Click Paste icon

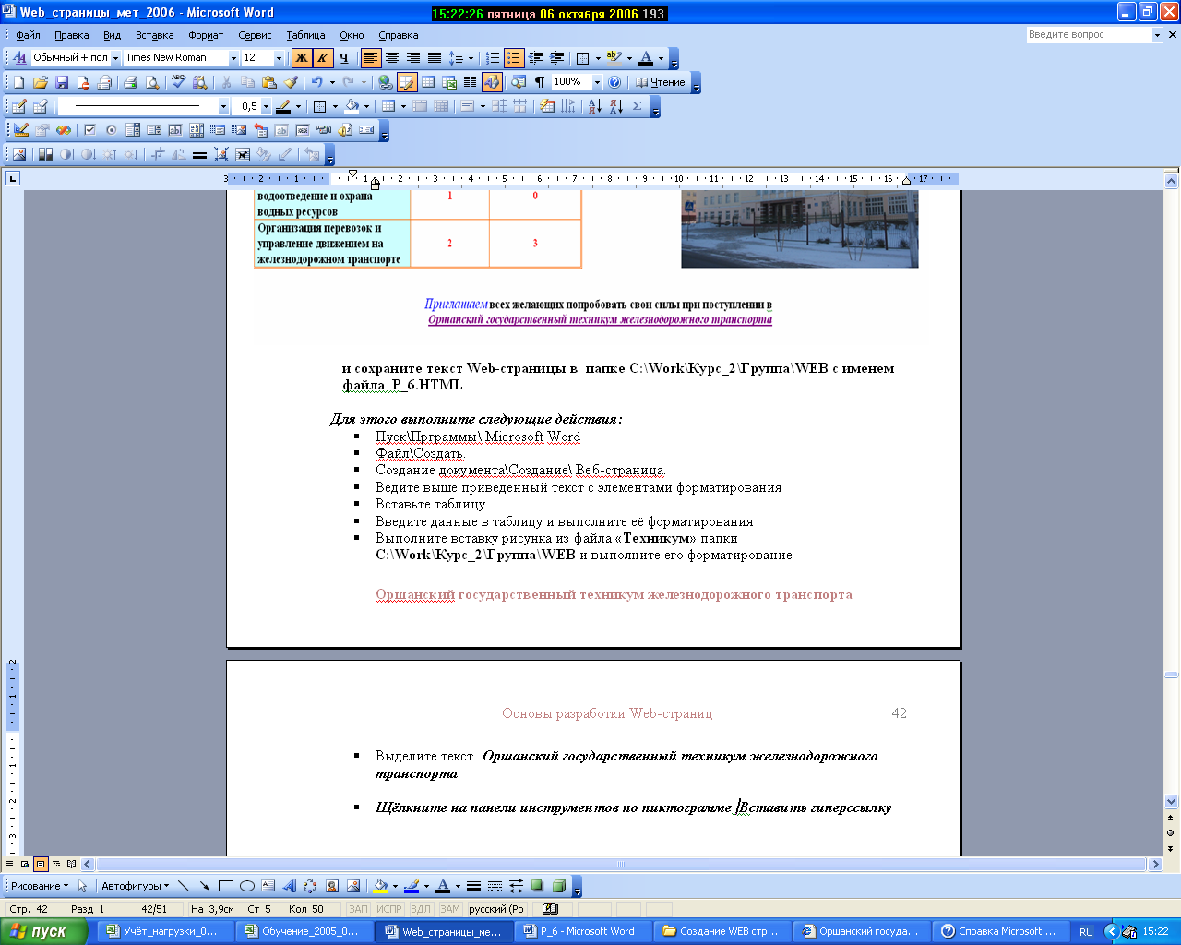tap(268, 82)
